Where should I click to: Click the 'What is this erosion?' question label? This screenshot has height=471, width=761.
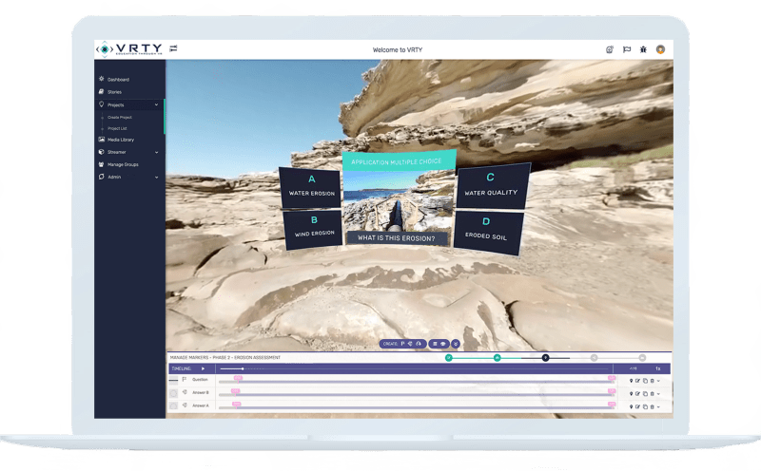[397, 238]
